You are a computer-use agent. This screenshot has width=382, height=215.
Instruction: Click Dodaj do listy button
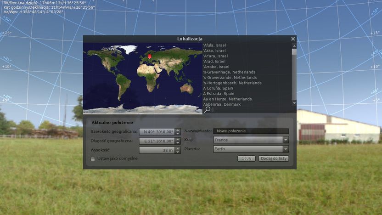[x=274, y=158]
